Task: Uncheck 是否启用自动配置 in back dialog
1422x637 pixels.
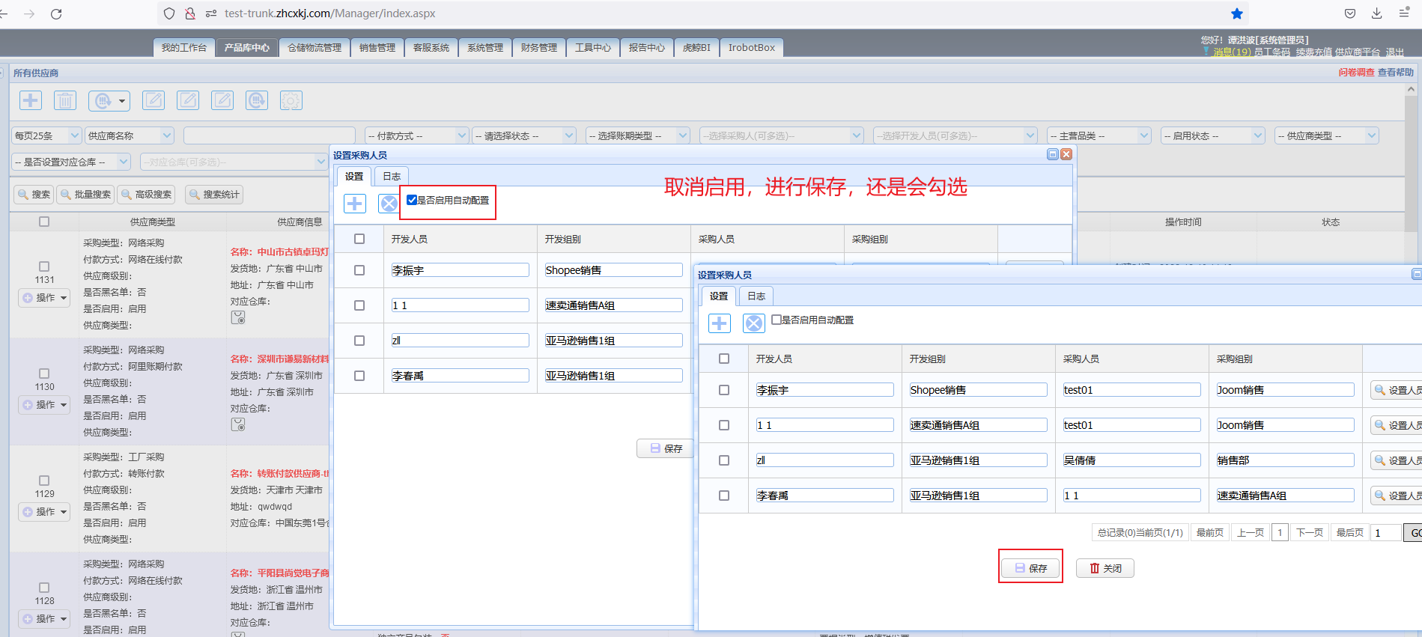Action: click(412, 200)
